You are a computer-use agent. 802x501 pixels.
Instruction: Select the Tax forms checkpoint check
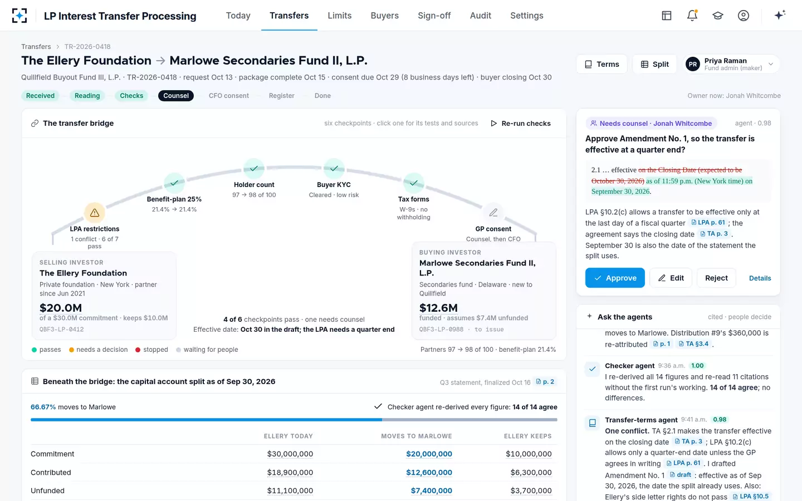click(x=414, y=183)
